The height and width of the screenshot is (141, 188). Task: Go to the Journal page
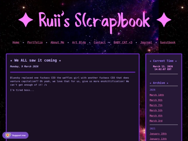tap(146, 42)
